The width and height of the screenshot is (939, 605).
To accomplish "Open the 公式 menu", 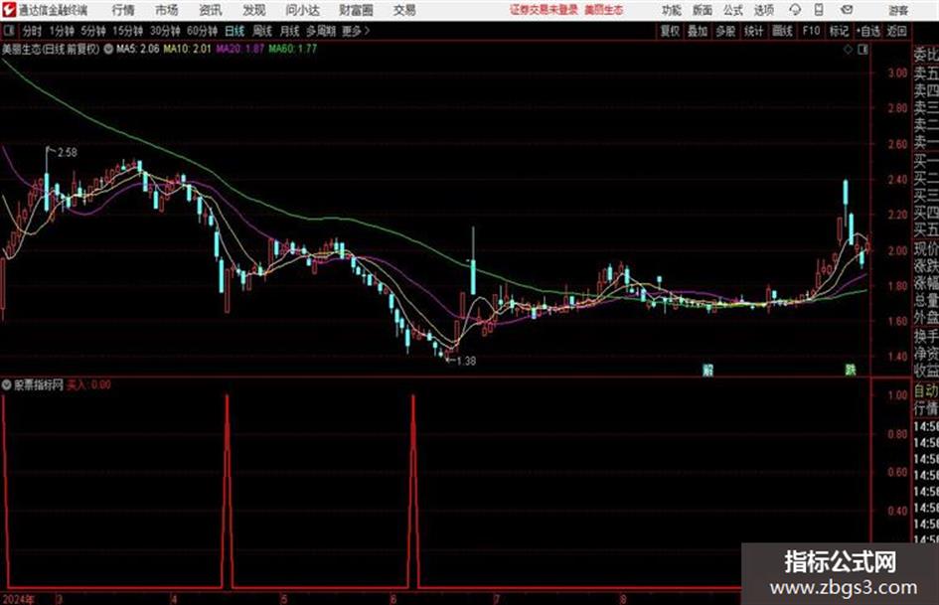I will click(733, 10).
